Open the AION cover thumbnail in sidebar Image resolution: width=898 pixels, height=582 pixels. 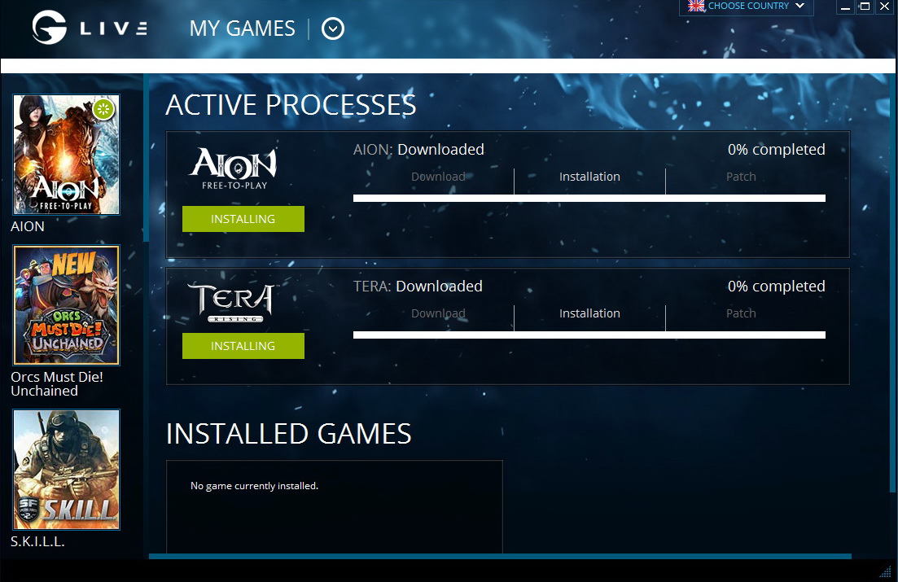click(x=67, y=155)
